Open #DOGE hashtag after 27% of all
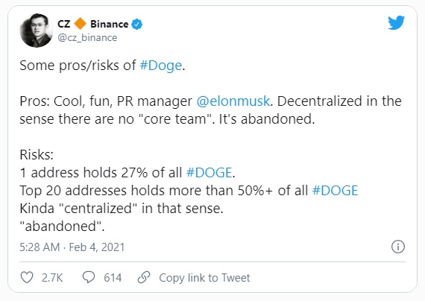The image size is (425, 301). 209,173
